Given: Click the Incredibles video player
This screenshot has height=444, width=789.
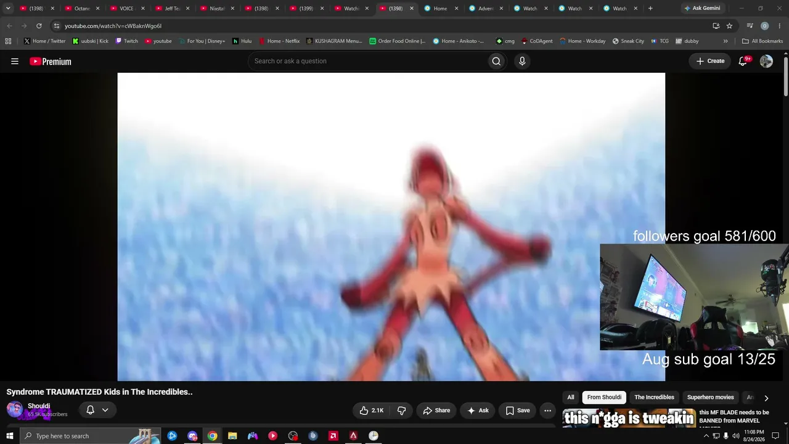Looking at the screenshot, I should (x=391, y=227).
